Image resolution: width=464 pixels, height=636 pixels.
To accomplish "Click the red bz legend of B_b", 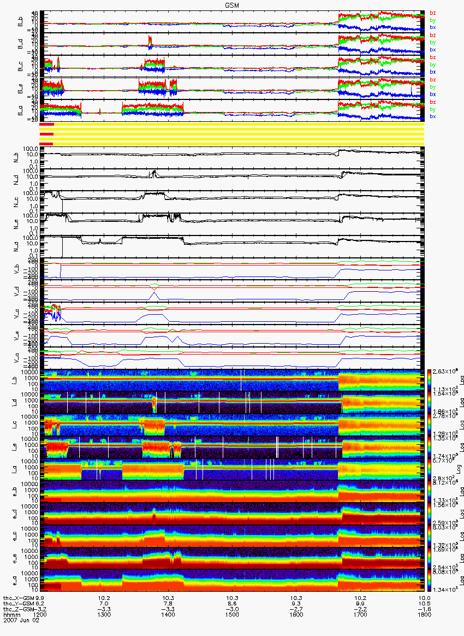I will click(x=433, y=13).
